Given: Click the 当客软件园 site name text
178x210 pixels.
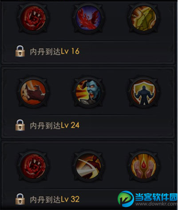Looking at the screenshot, I should (x=156, y=197).
